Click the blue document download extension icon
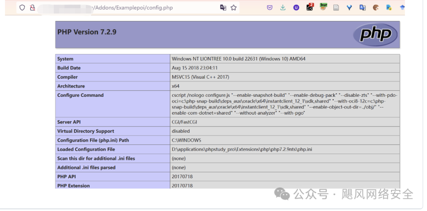The width and height of the screenshot is (427, 211). point(389,8)
